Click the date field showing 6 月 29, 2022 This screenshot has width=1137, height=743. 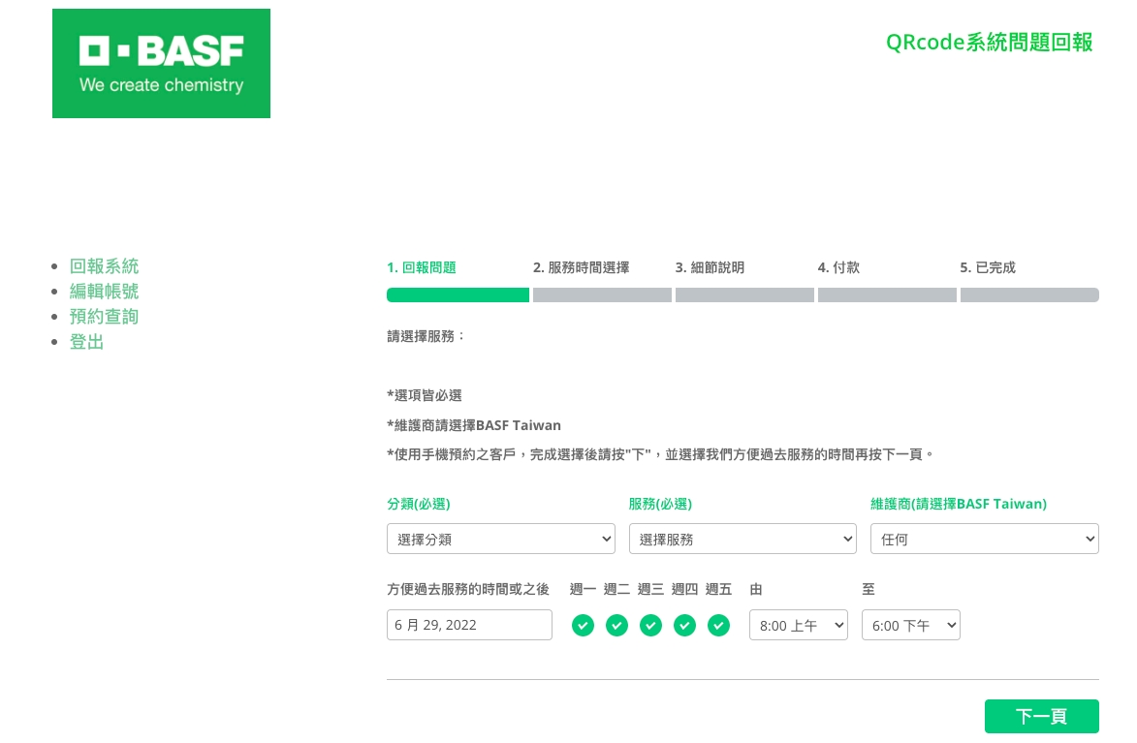[469, 625]
